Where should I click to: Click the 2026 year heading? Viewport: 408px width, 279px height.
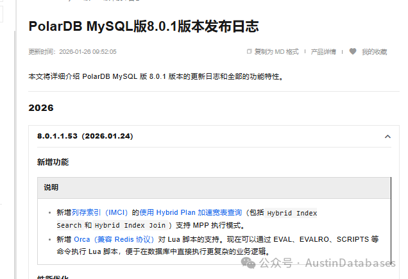41,108
